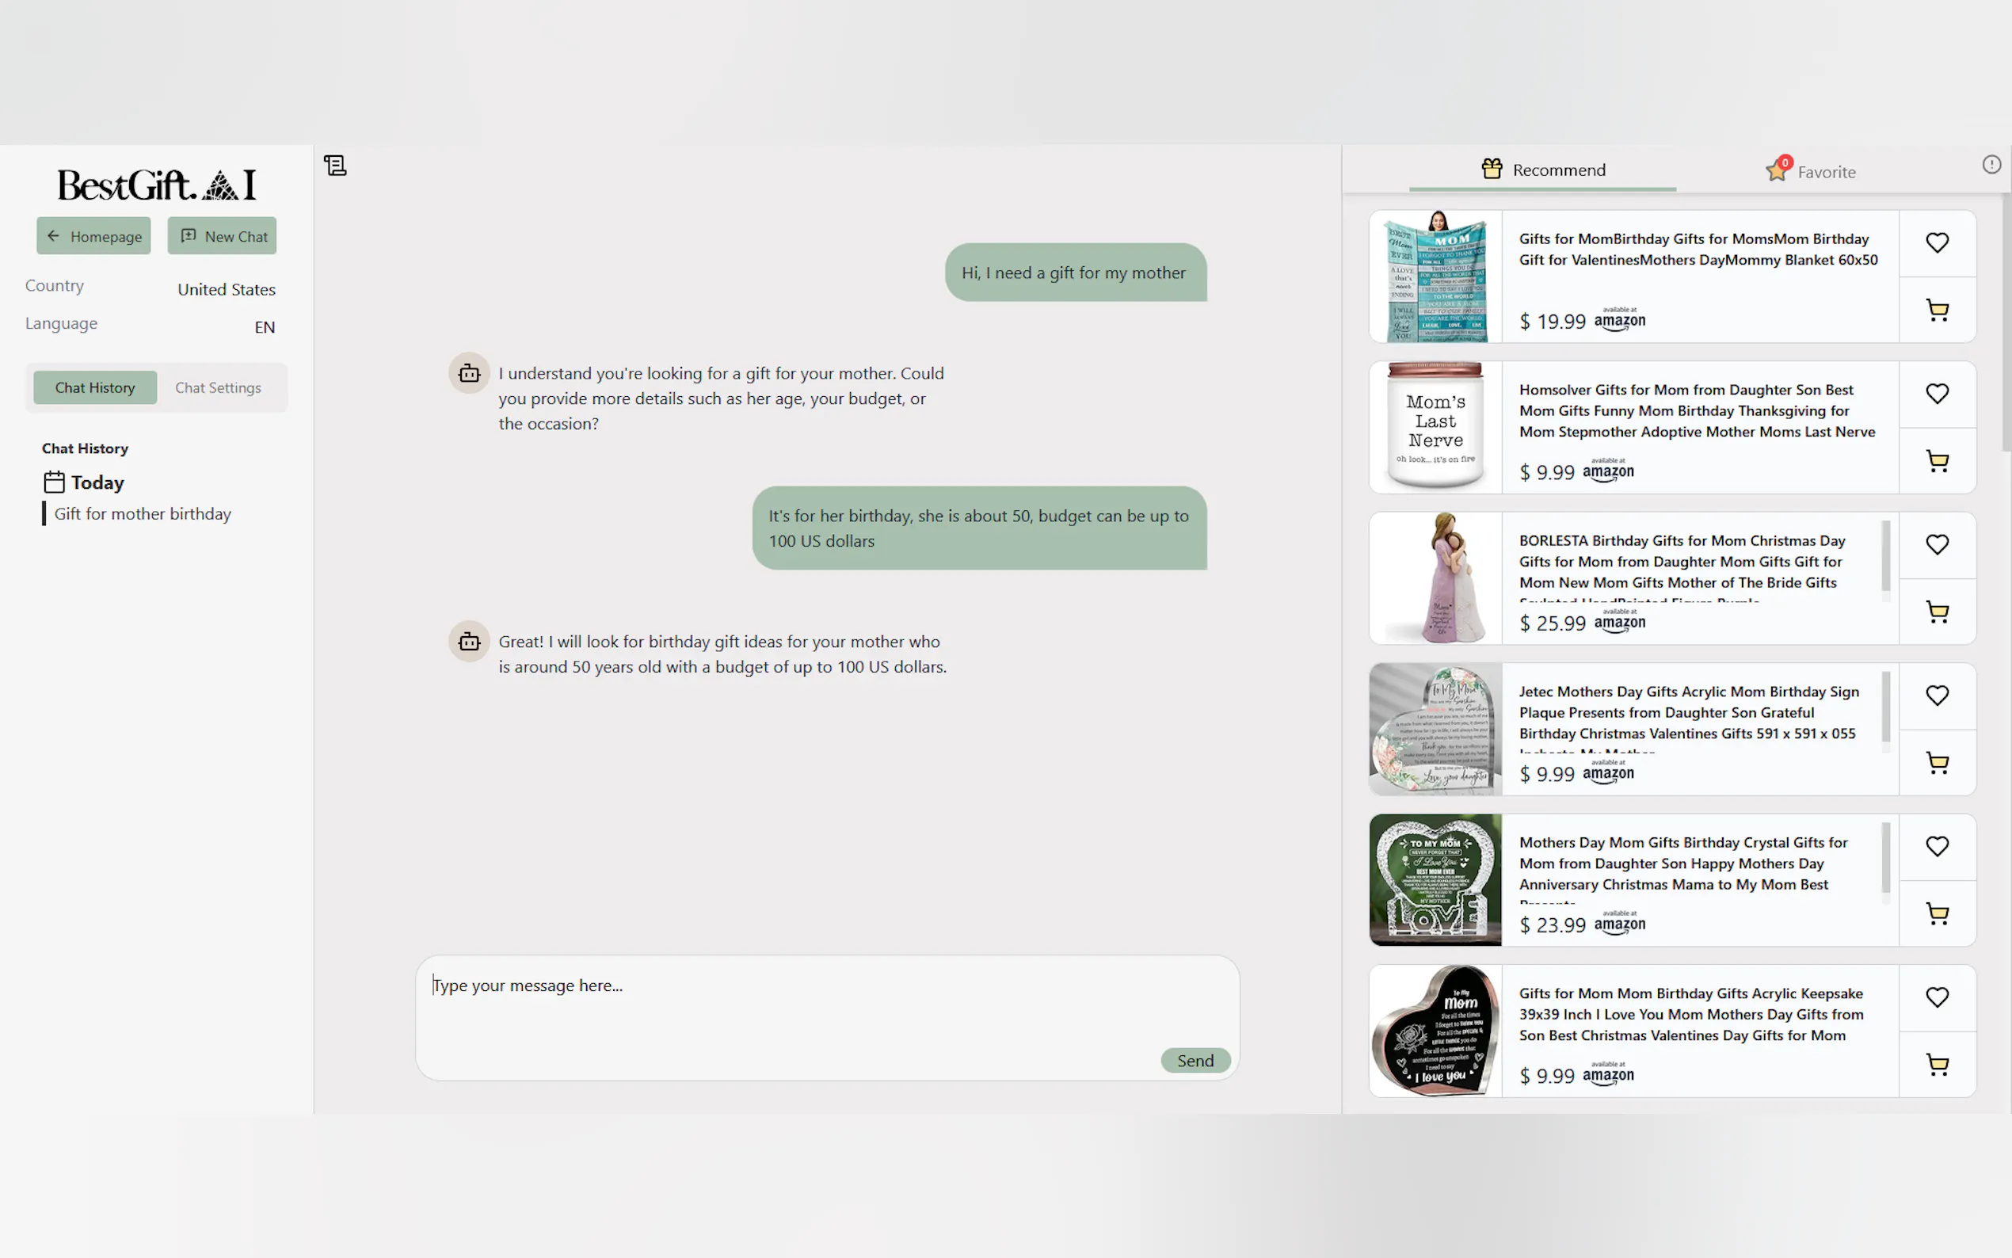This screenshot has height=1258, width=2012.
Task: Toggle heart on Homsolver candle gift
Action: (x=1937, y=394)
